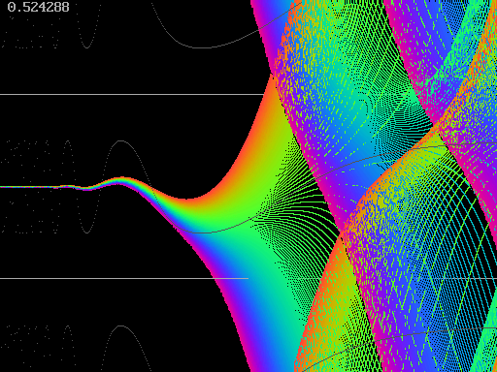Click the gray arch peak above rainbow line
Image resolution: width=497 pixels, height=372 pixels.
pyautogui.click(x=120, y=141)
